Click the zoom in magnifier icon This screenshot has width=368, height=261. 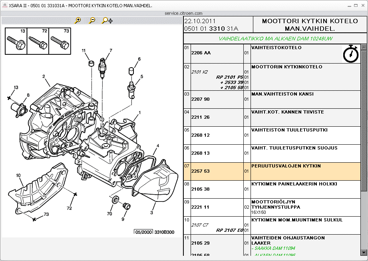[x=78, y=20]
